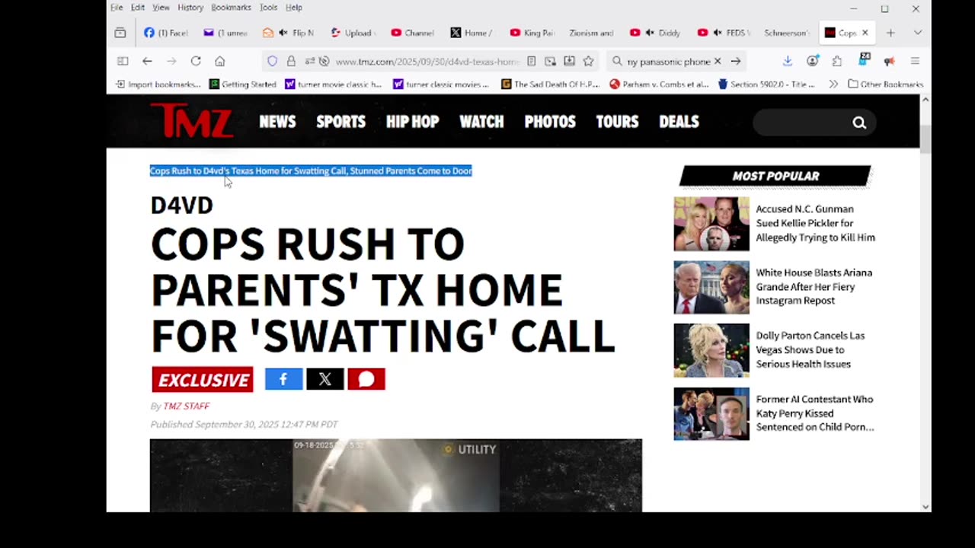Submit search with the arrow icon
The image size is (975, 548).
coord(736,61)
